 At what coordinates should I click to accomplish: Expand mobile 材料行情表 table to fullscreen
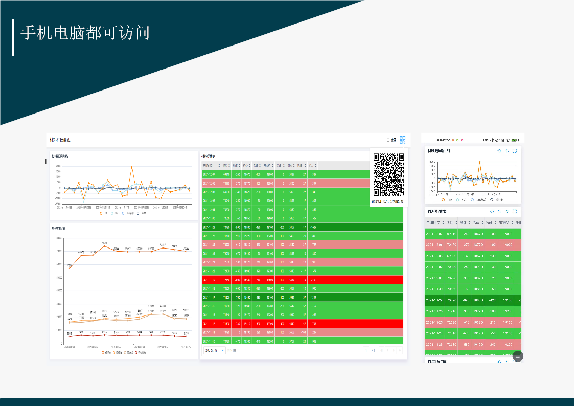point(515,211)
